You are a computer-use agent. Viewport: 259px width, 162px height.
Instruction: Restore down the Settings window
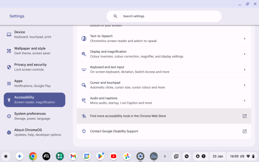tap(247, 4)
